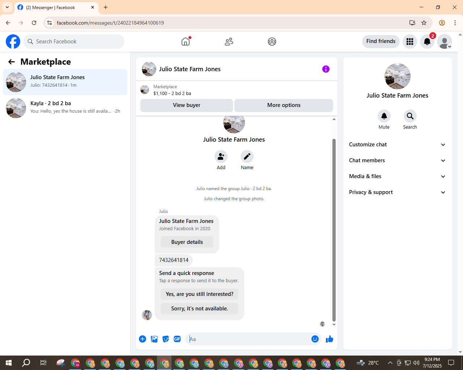
Task: Expand Customize chat section
Action: coord(397,145)
